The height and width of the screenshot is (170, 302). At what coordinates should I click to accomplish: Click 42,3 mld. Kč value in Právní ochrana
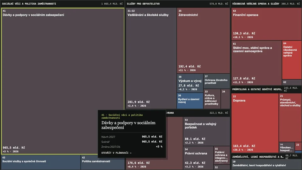(x=195, y=163)
